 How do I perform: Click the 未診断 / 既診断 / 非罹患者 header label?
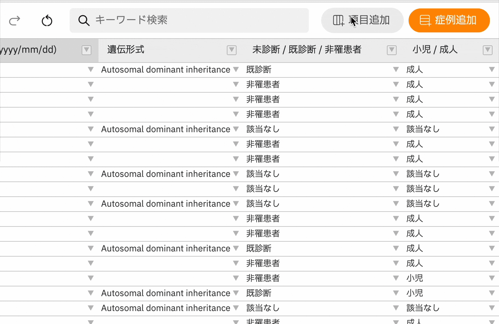(307, 50)
